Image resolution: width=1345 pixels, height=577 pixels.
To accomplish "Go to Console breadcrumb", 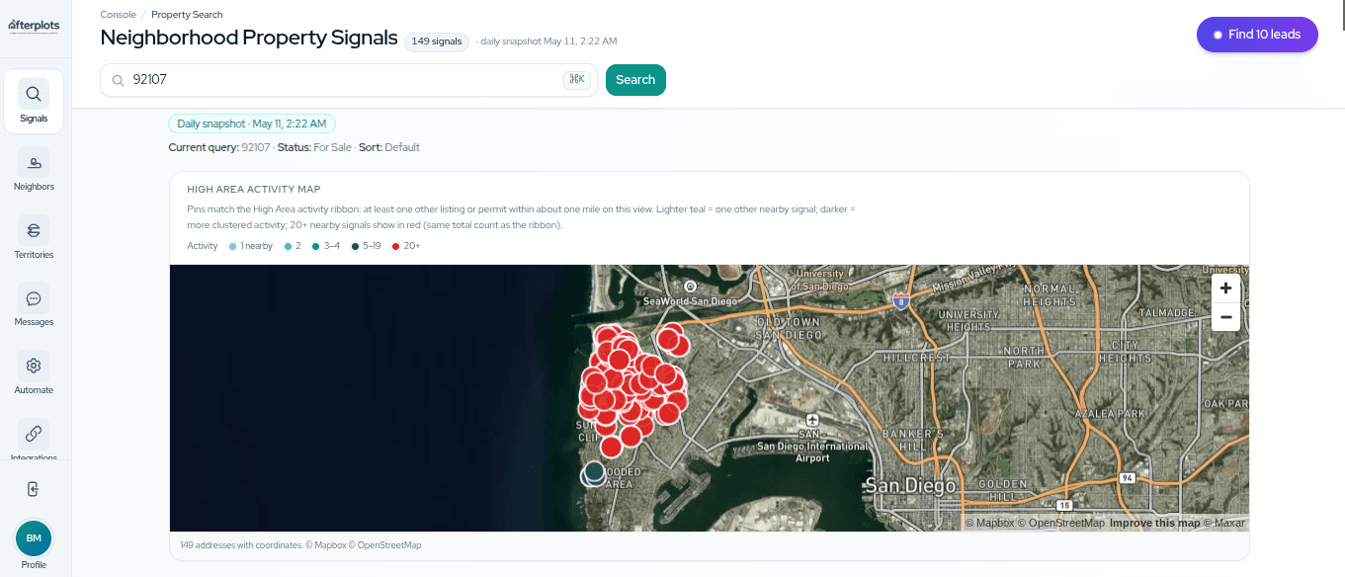I will point(119,15).
